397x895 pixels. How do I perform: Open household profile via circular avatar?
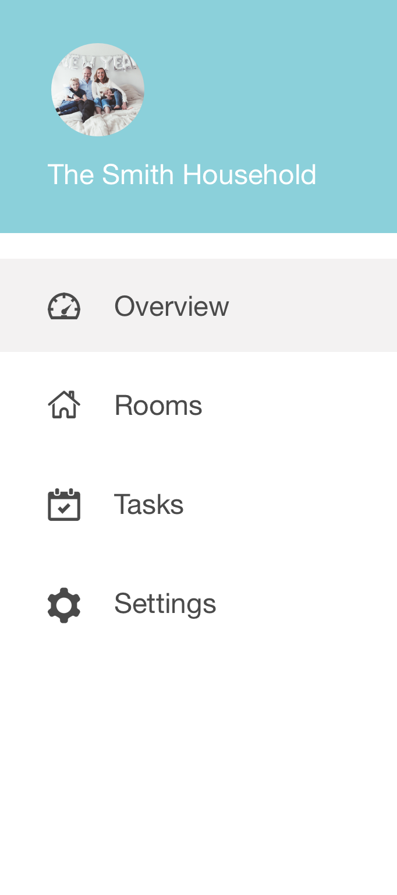click(98, 90)
